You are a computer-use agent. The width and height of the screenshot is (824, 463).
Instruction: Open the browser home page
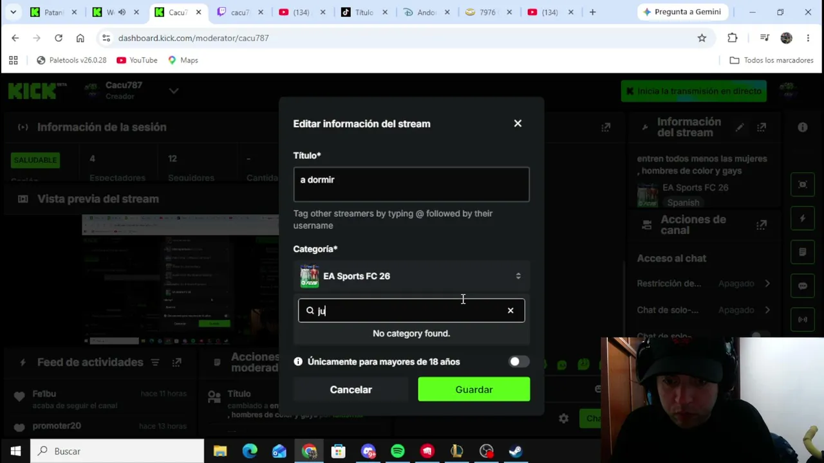[x=80, y=38]
